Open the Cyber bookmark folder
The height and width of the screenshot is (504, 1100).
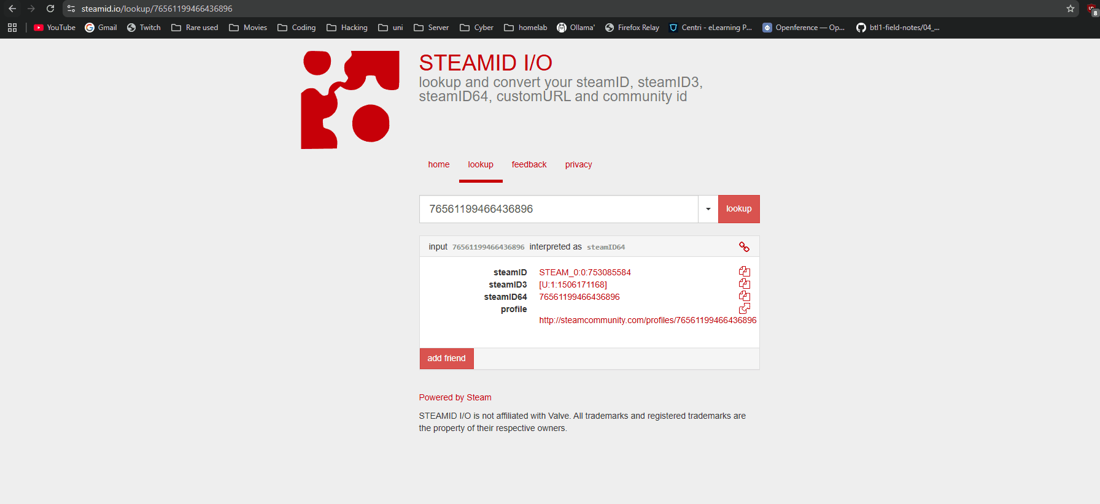(476, 28)
